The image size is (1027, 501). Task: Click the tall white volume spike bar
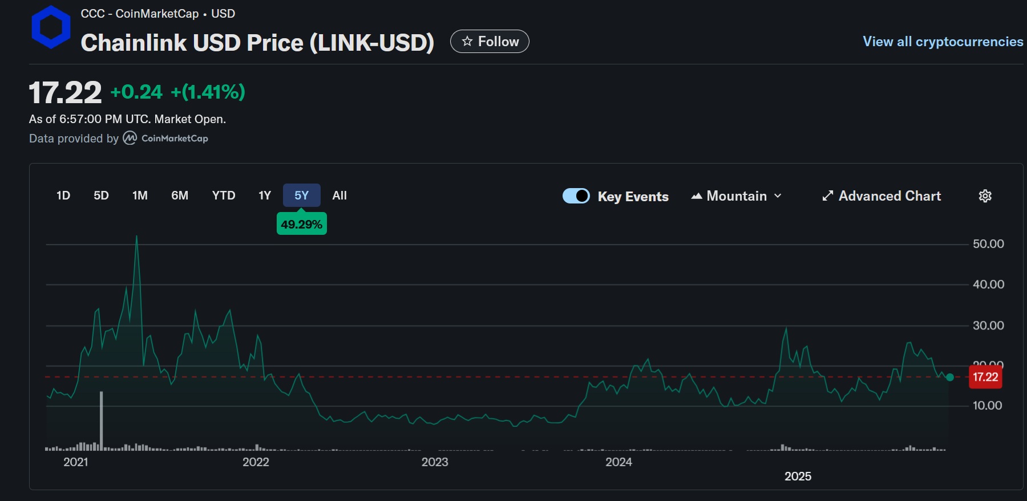pyautogui.click(x=102, y=421)
